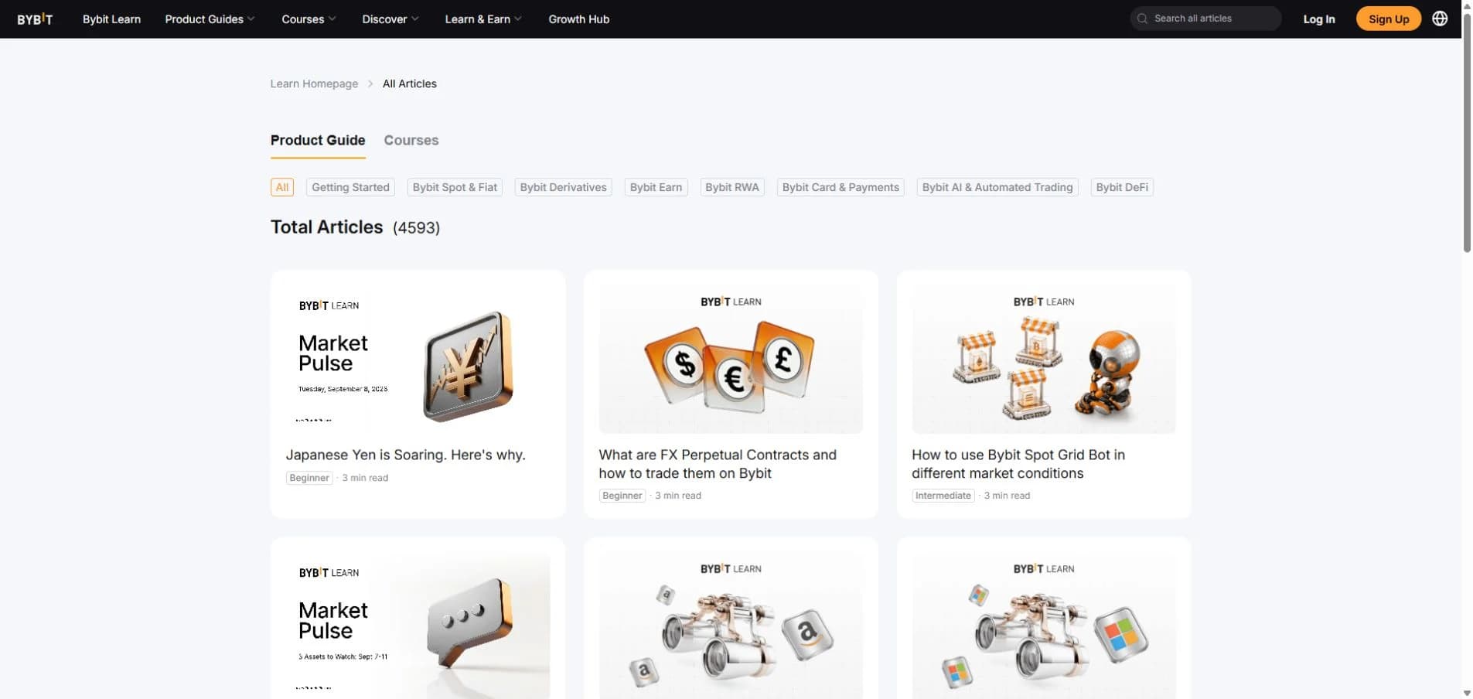Go to Learn Homepage breadcrumb
1473x699 pixels.
click(314, 84)
